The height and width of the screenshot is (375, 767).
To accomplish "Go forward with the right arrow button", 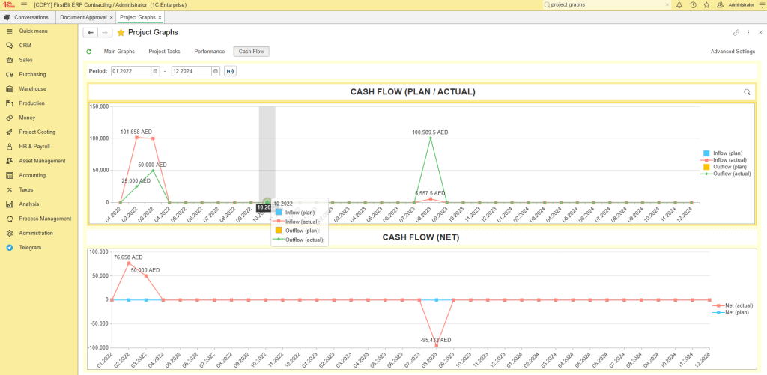I will [x=105, y=32].
